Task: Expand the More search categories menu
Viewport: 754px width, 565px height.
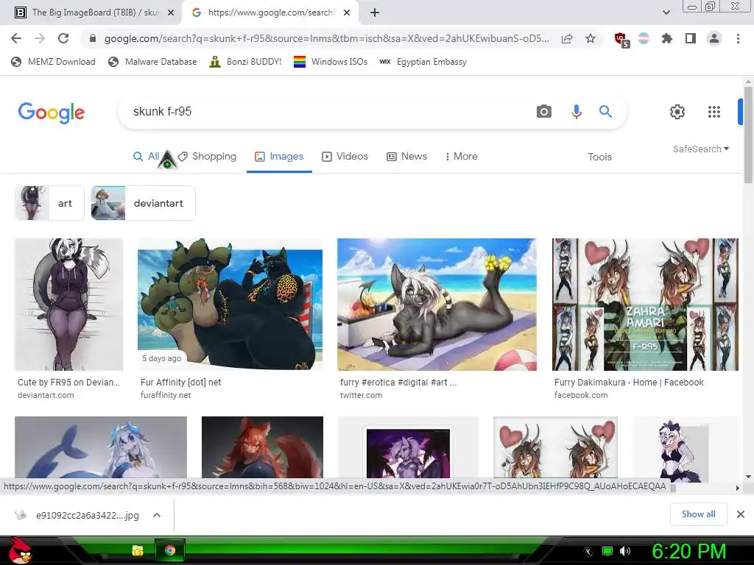Action: (x=461, y=156)
